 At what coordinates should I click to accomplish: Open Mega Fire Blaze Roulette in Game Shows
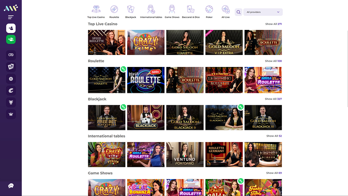185,188
